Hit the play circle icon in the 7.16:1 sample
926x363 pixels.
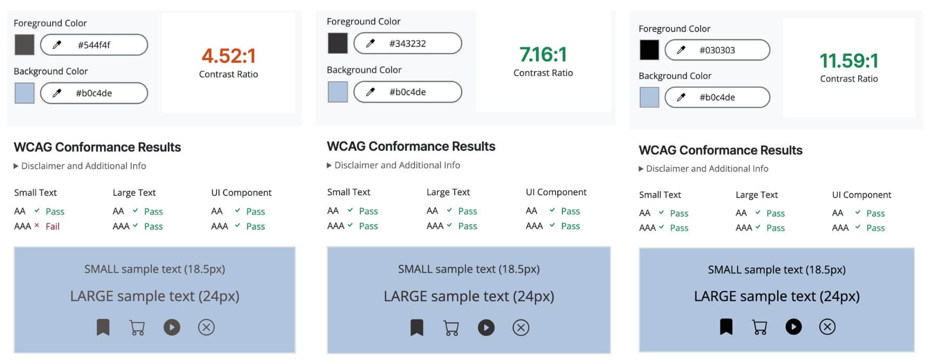pyautogui.click(x=486, y=327)
